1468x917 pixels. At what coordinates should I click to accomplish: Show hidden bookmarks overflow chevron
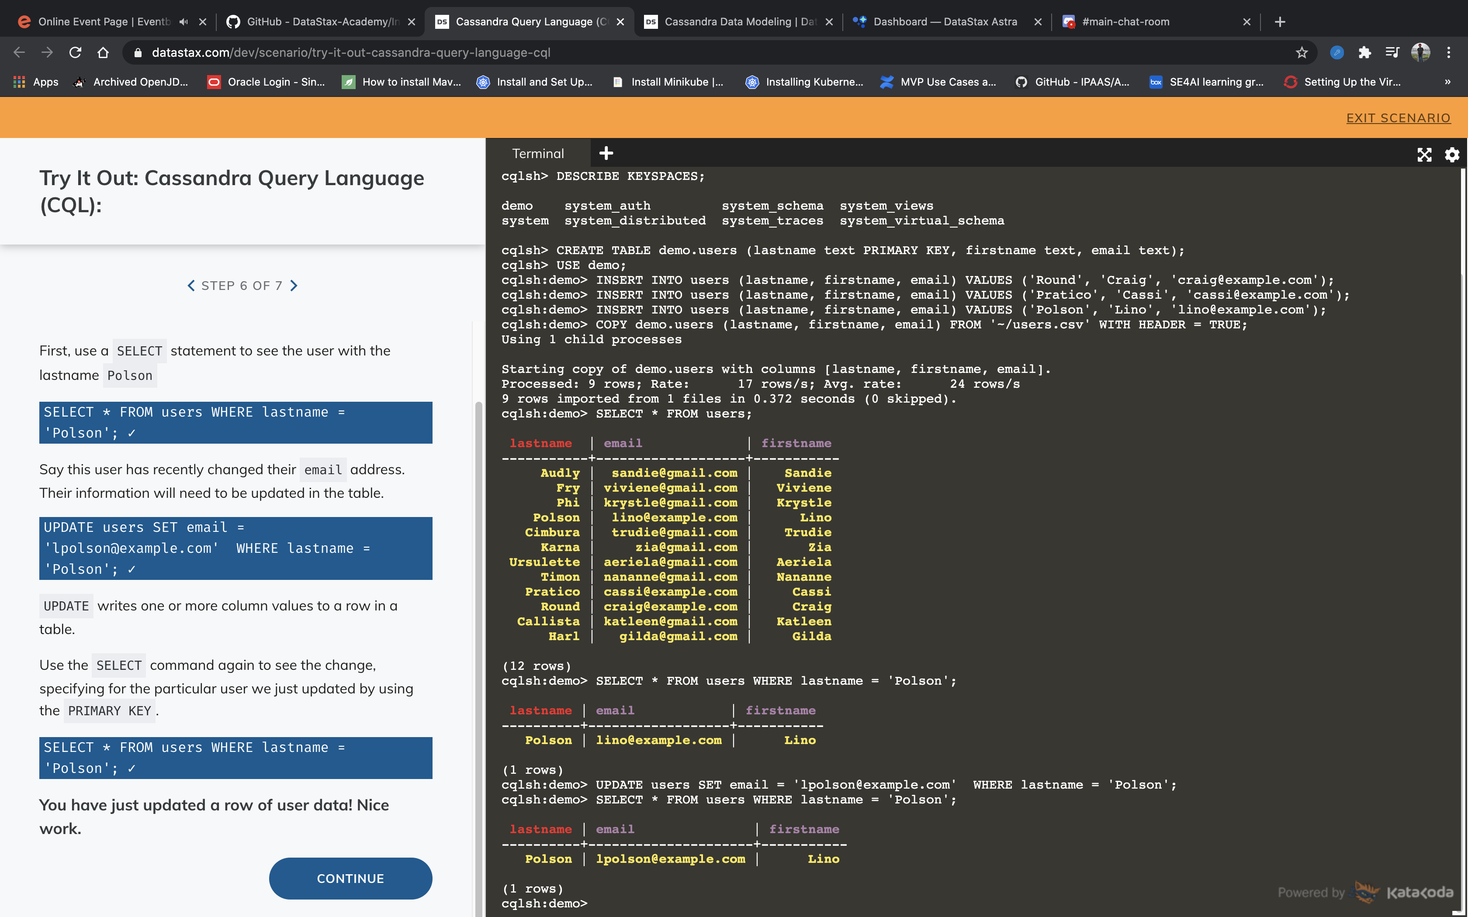coord(1447,82)
